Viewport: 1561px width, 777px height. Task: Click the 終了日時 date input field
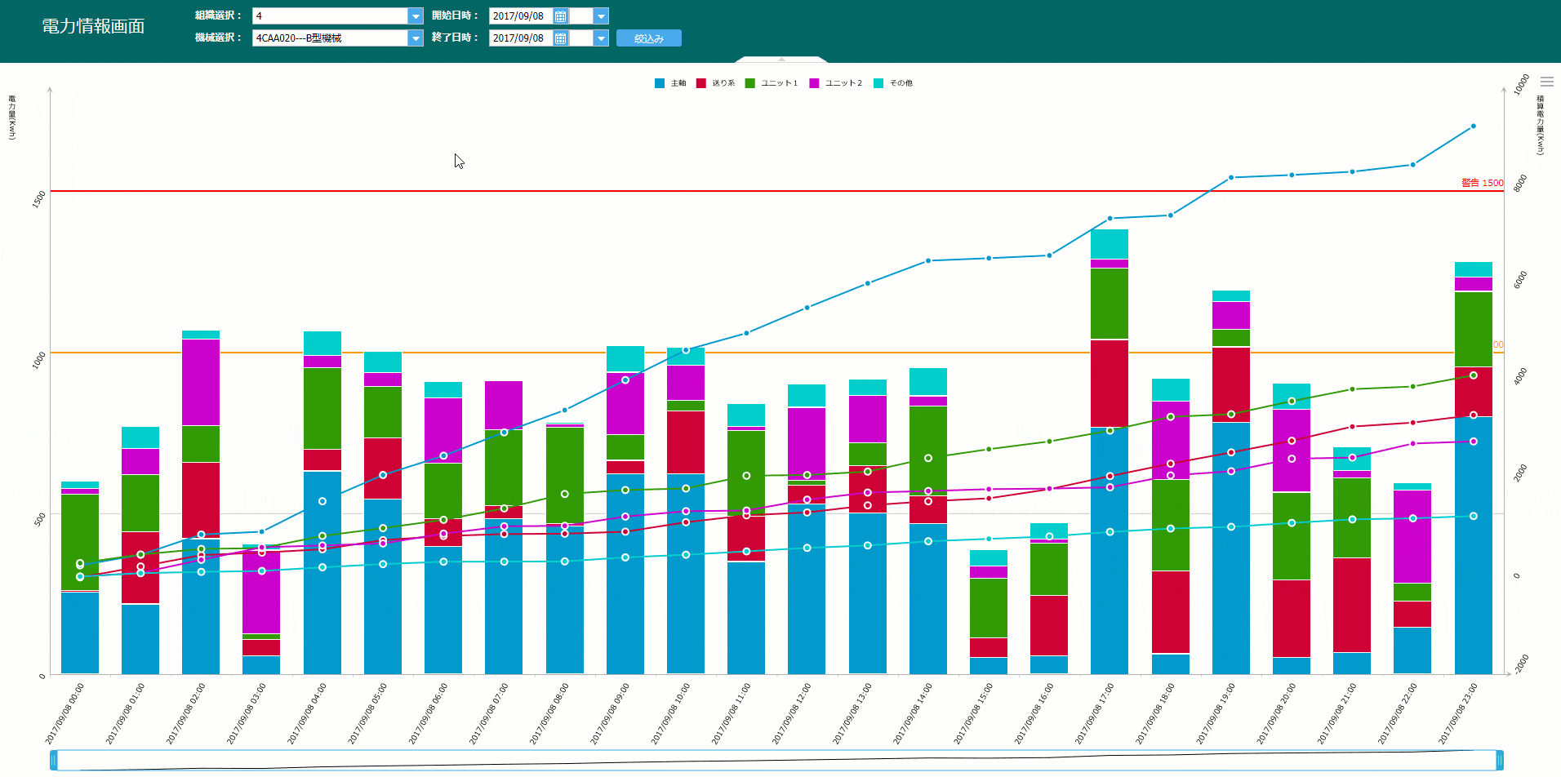pyautogui.click(x=521, y=38)
